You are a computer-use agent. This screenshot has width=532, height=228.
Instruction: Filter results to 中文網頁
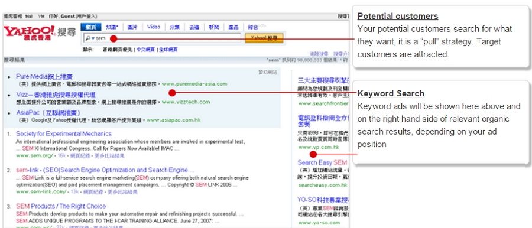(x=146, y=50)
